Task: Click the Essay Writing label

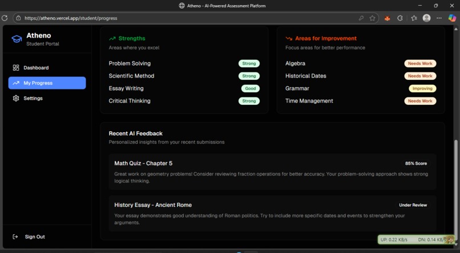Action: pos(126,88)
